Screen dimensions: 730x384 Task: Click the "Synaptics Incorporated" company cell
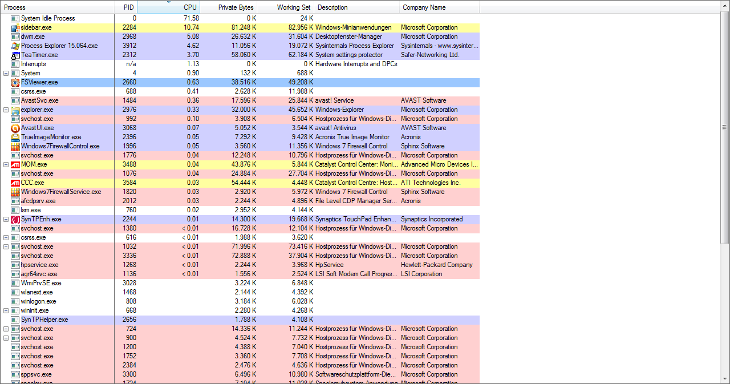pos(432,219)
